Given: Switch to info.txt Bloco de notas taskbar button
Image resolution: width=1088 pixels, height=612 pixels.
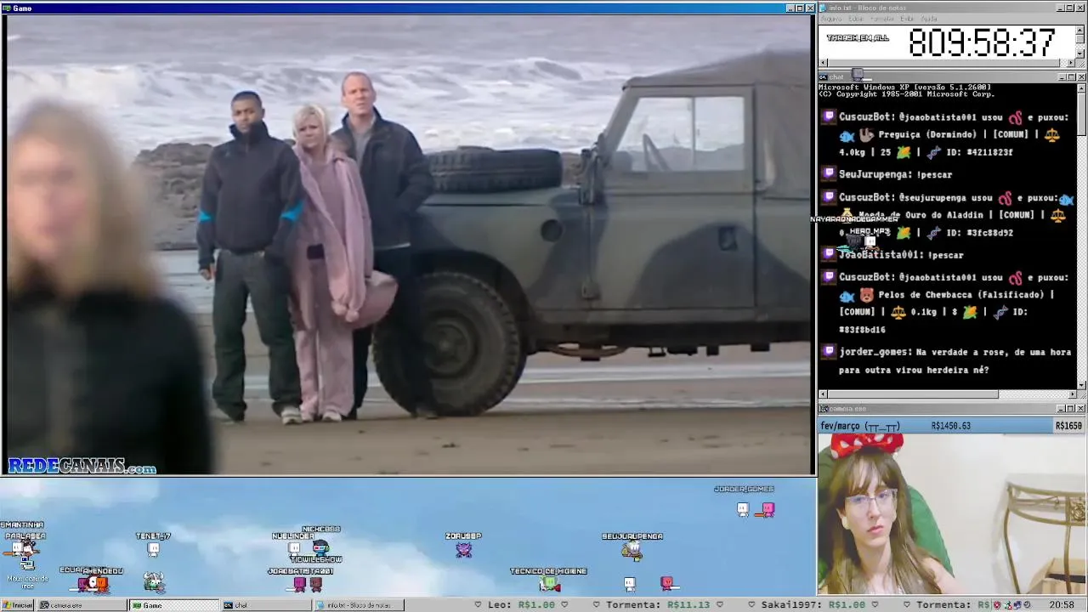Looking at the screenshot, I should click(359, 605).
